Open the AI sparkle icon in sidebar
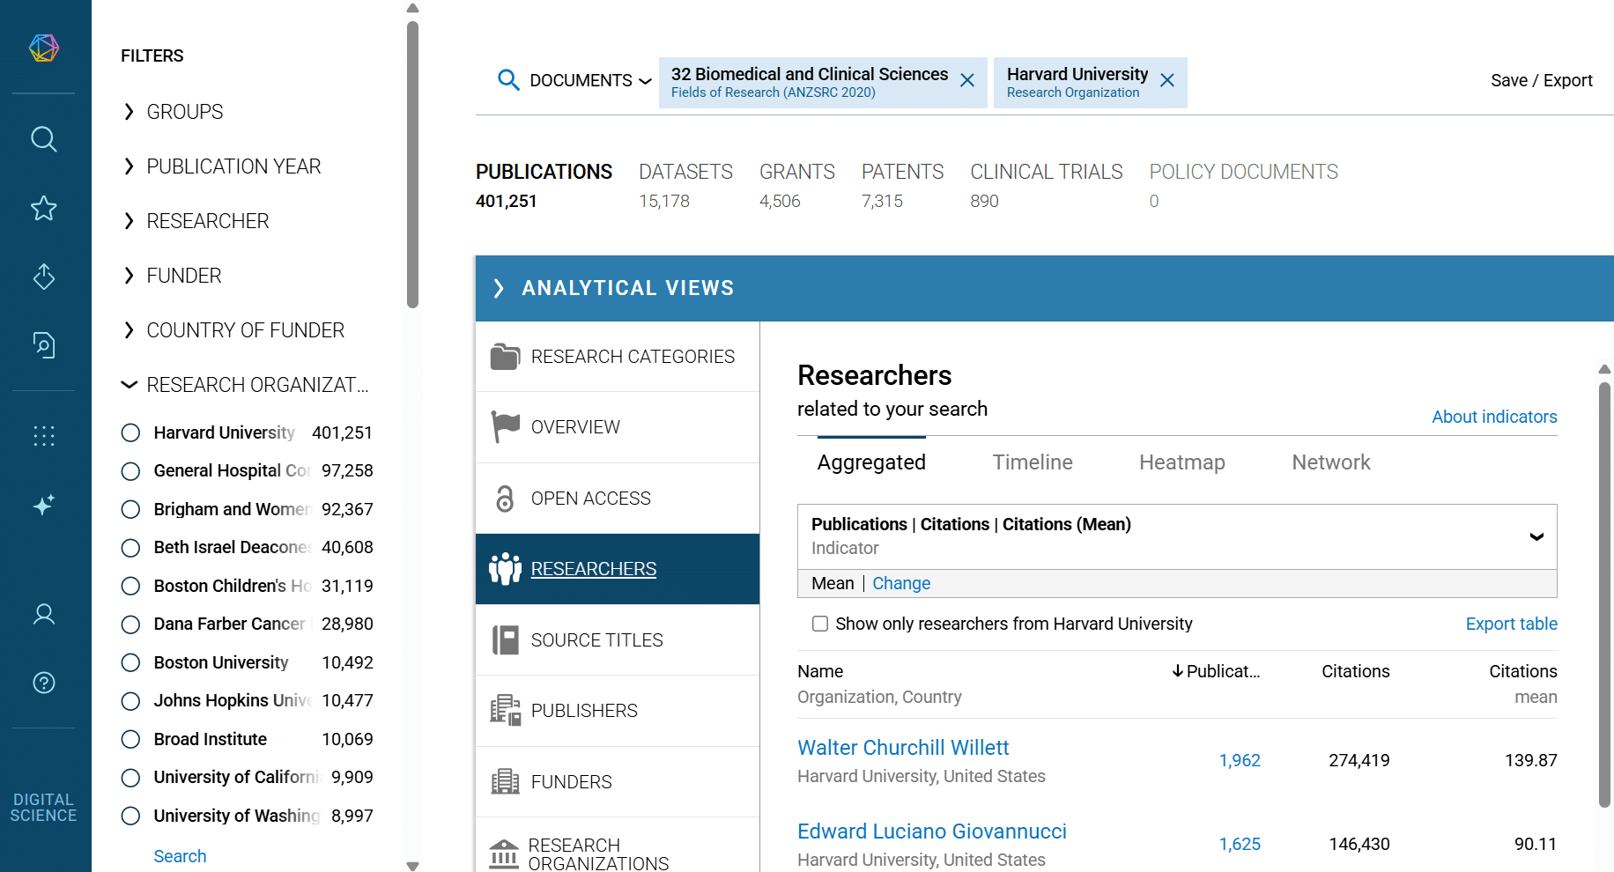Viewport: 1614px width, 872px height. (44, 505)
